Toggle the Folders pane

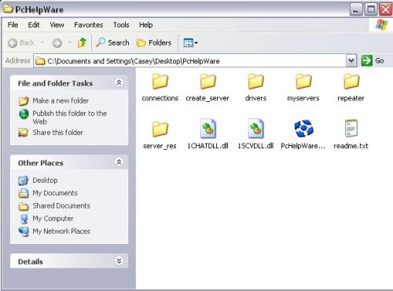coord(154,42)
